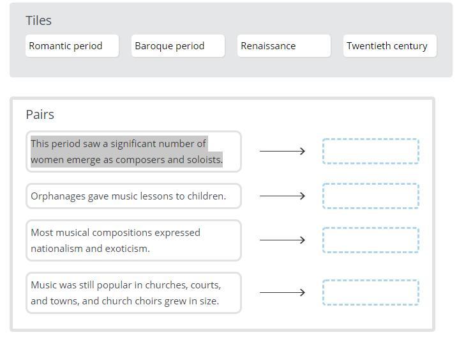Click arrow beside nationalism and exoticism statement
The image size is (473, 344).
point(282,240)
